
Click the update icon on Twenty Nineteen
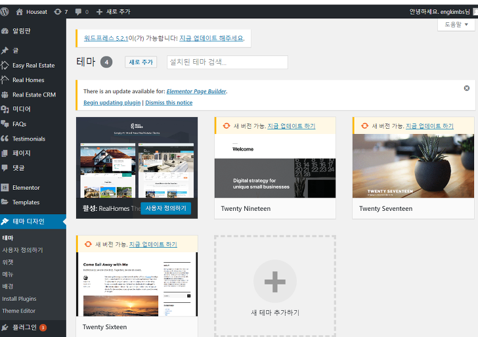[226, 125]
